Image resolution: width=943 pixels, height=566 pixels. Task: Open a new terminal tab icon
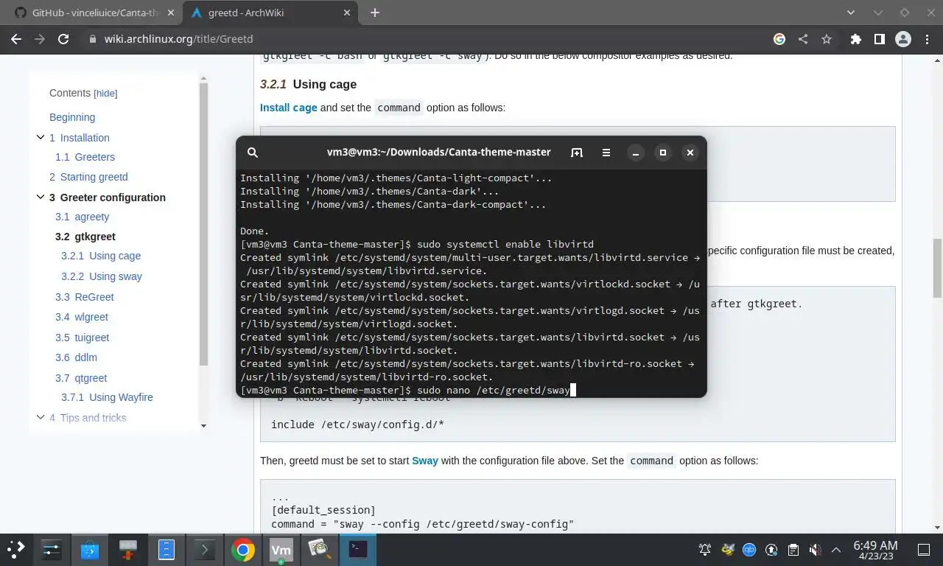pos(577,153)
